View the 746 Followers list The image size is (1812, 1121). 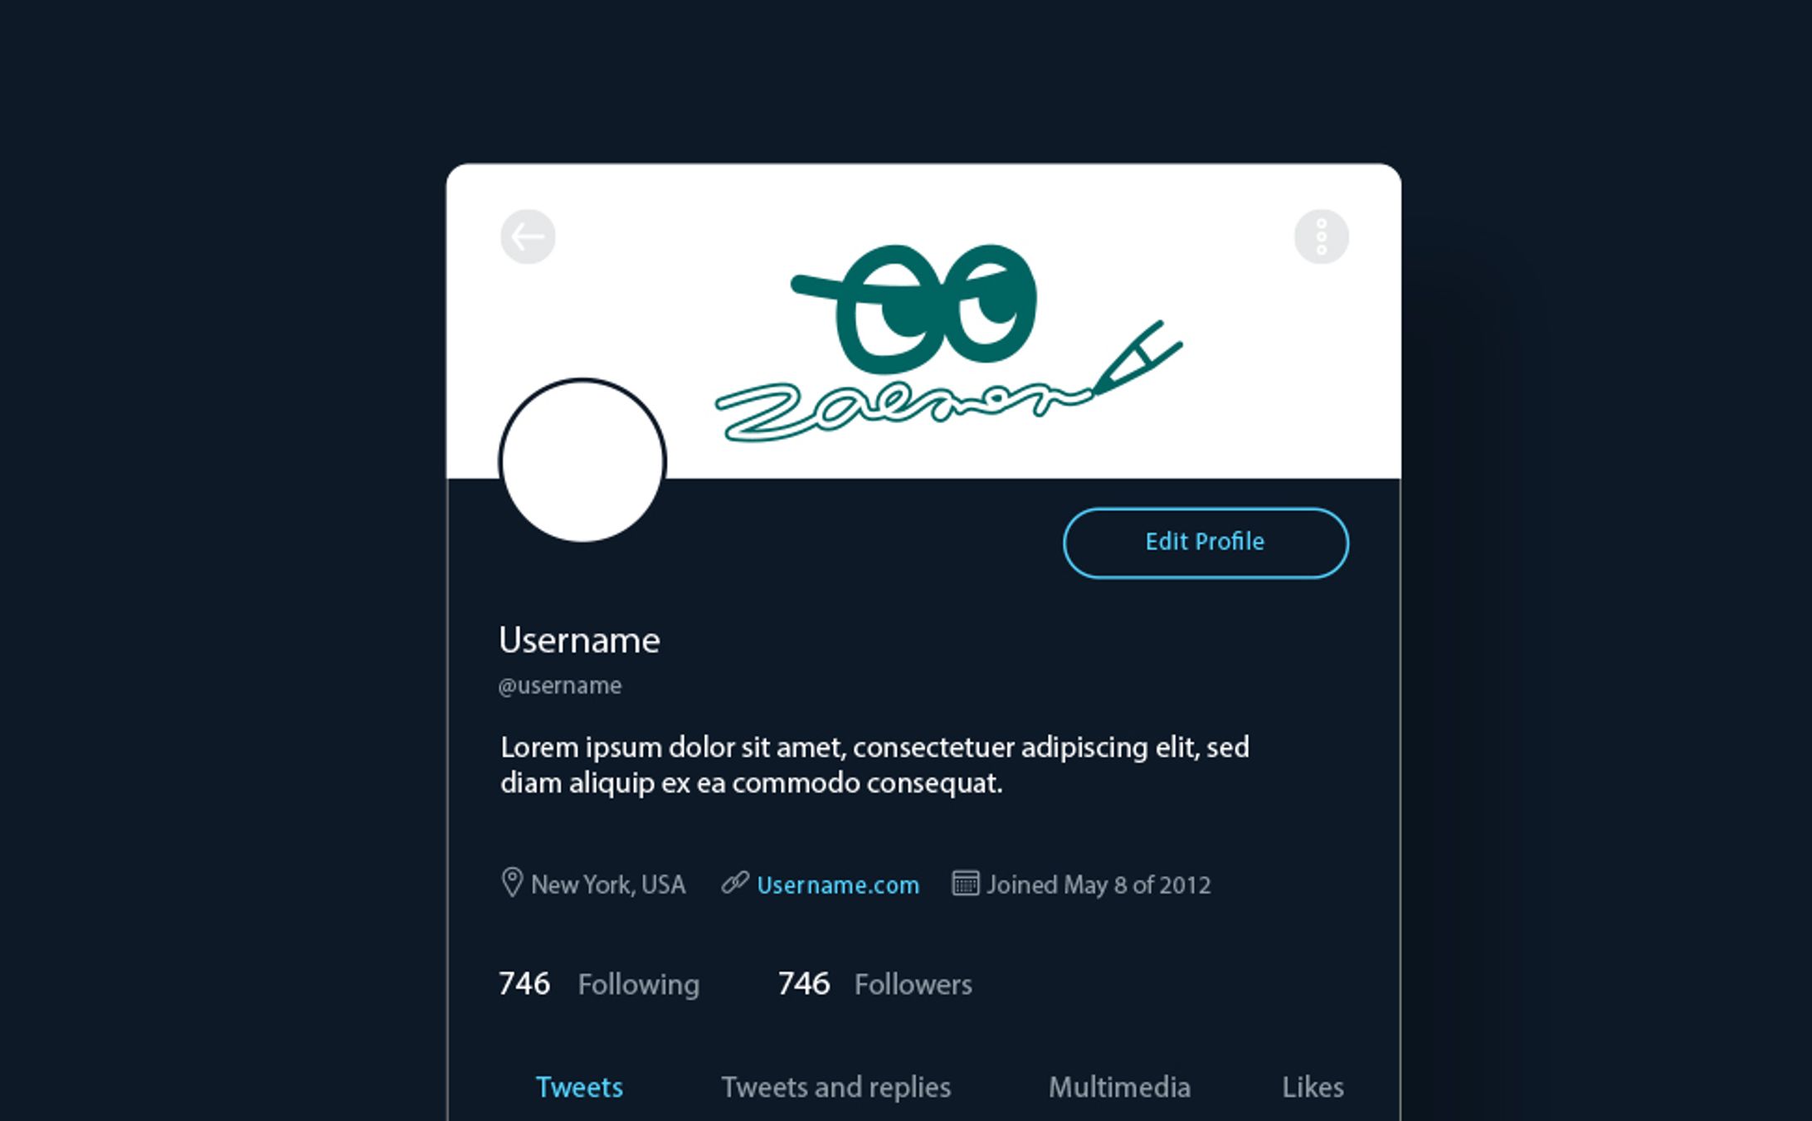(874, 984)
